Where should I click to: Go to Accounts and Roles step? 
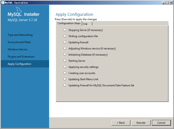tap(19, 42)
